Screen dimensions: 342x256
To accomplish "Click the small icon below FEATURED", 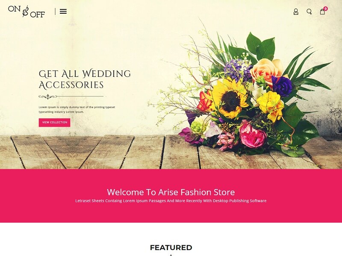I will pos(171,255).
